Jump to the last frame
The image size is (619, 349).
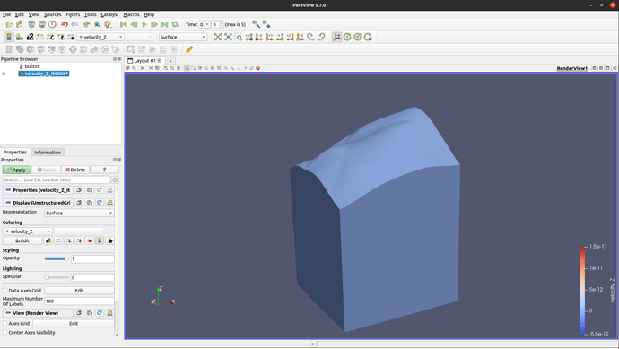coord(165,24)
